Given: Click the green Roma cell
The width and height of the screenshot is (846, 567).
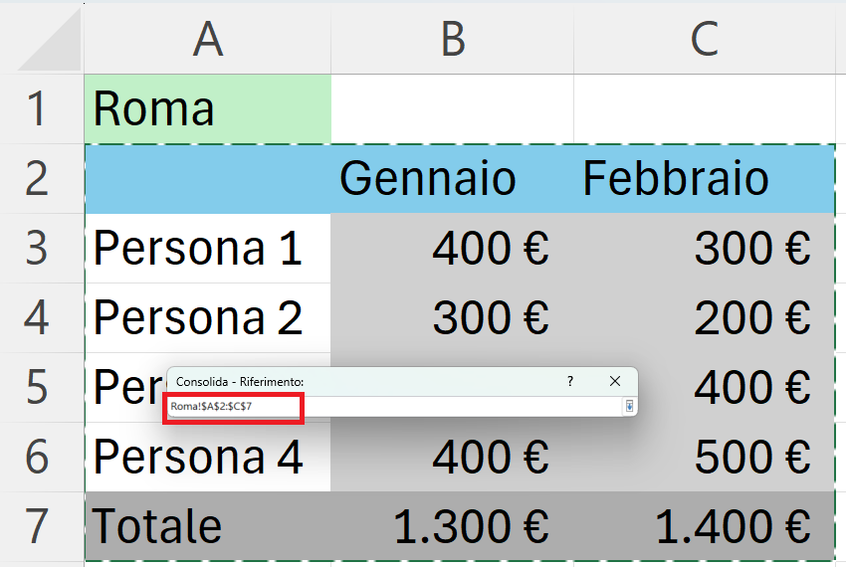Looking at the screenshot, I should pyautogui.click(x=208, y=109).
